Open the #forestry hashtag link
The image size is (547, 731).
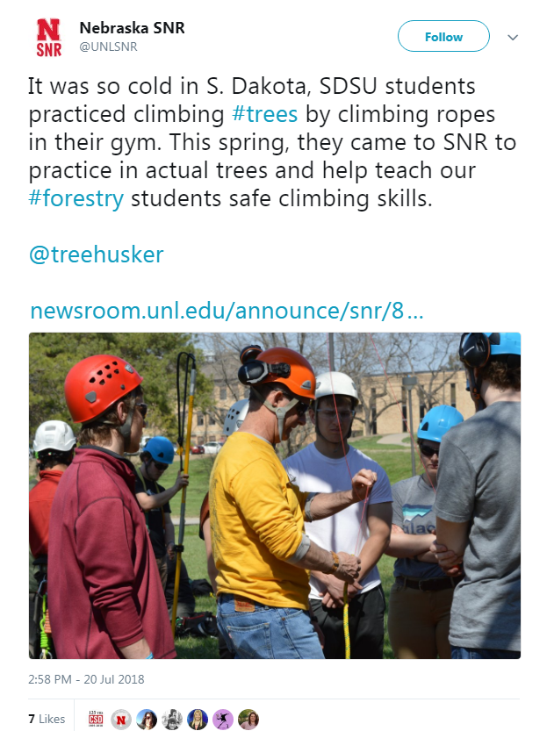point(77,197)
